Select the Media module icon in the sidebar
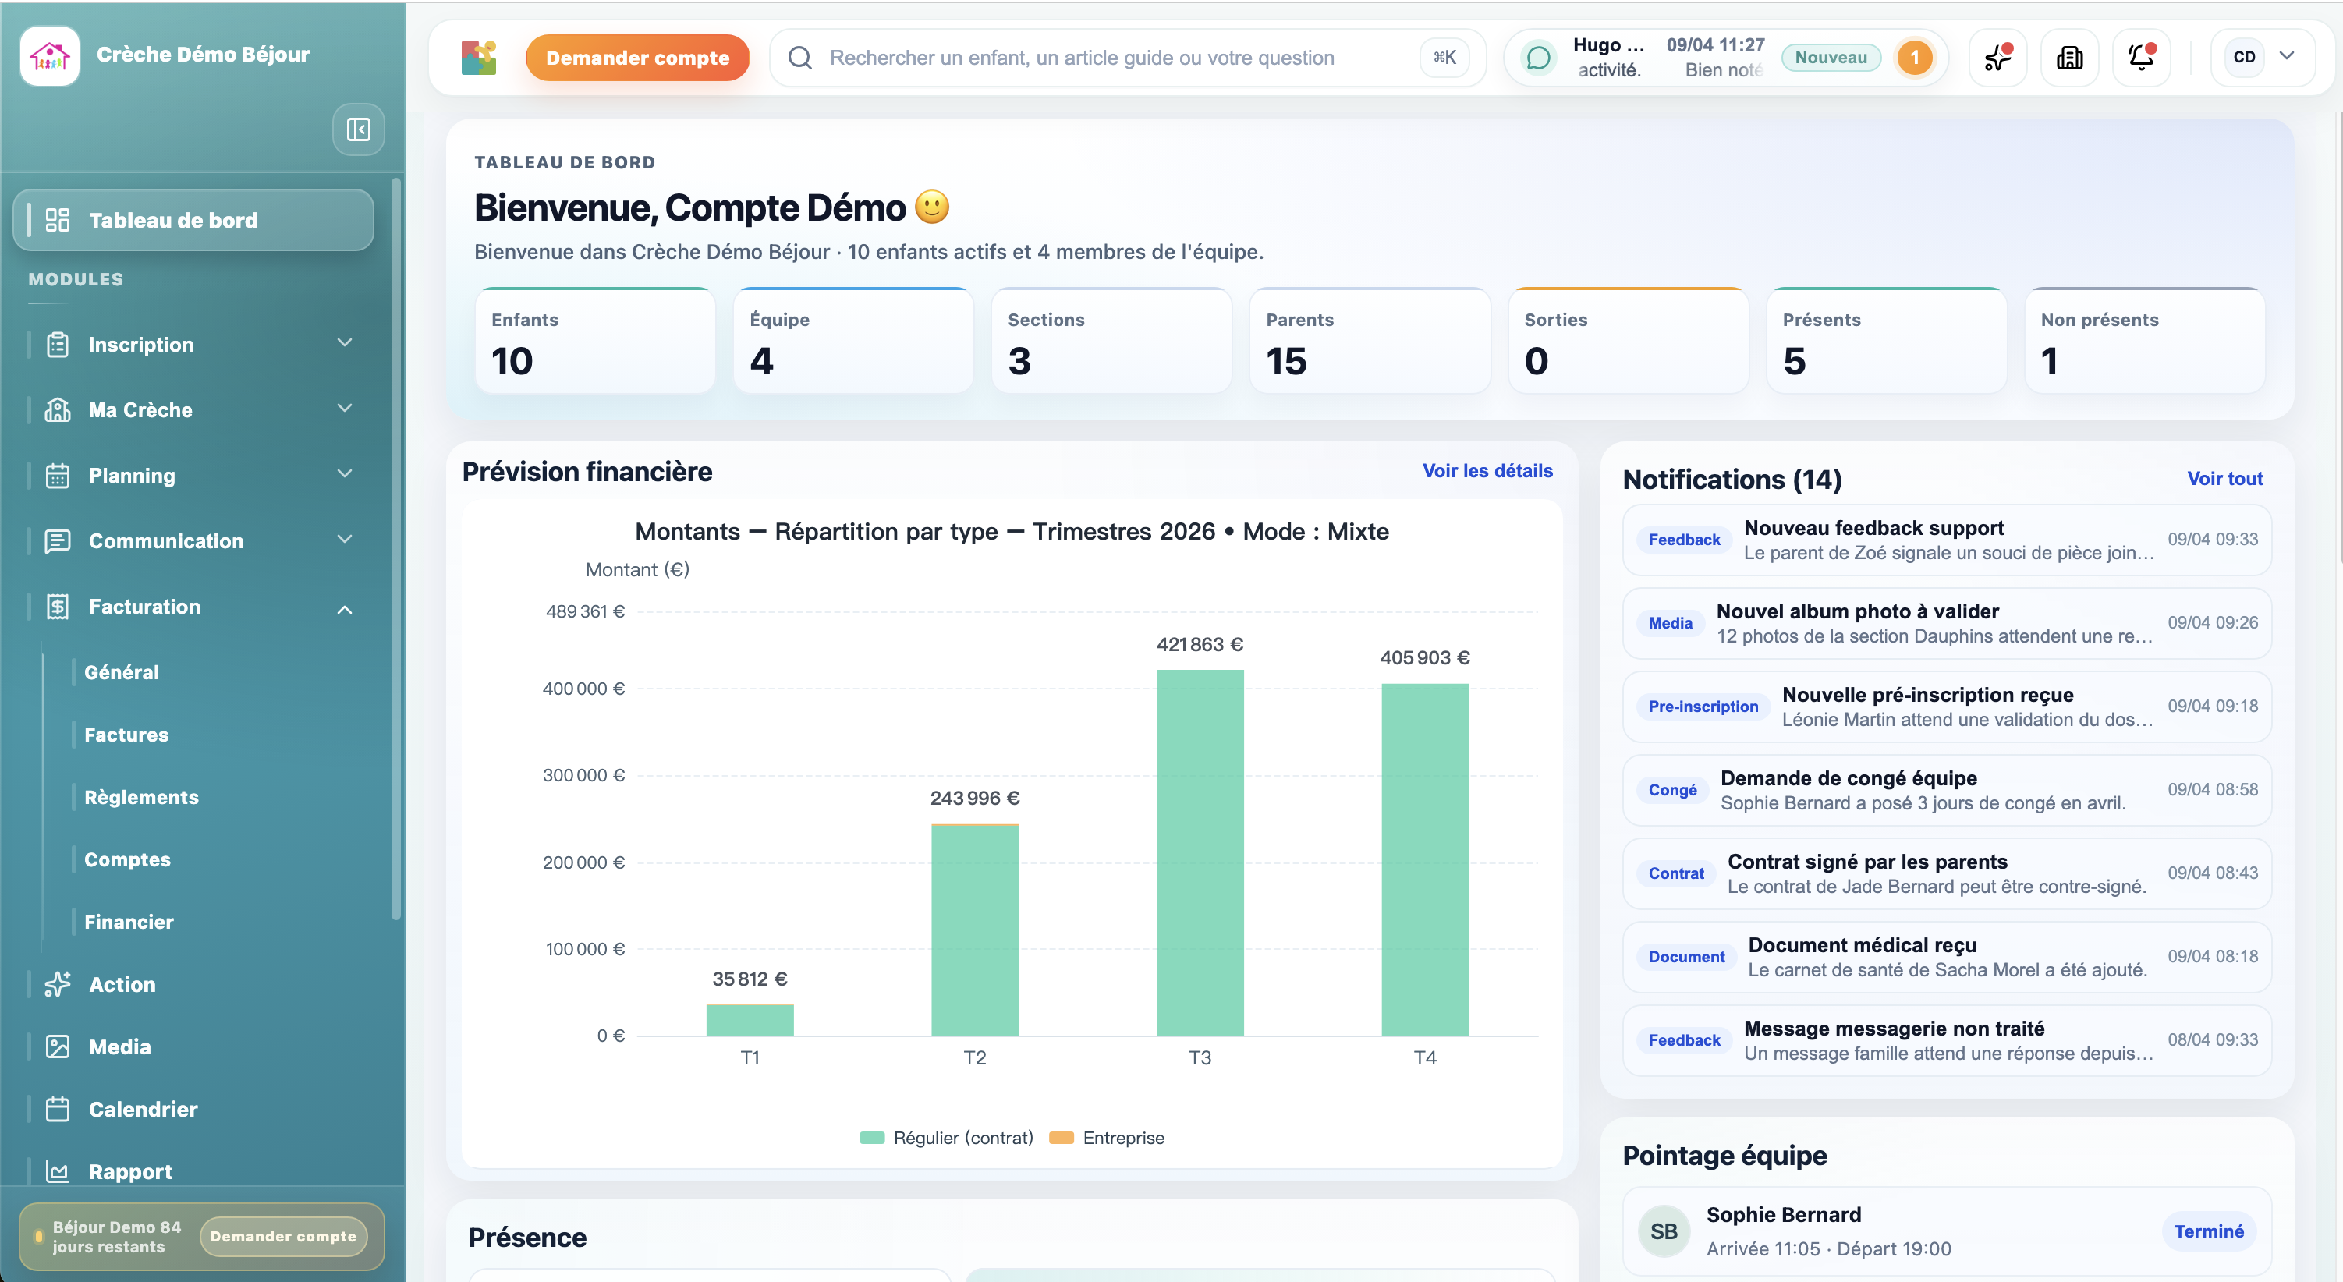The height and width of the screenshot is (1282, 2343). (58, 1046)
